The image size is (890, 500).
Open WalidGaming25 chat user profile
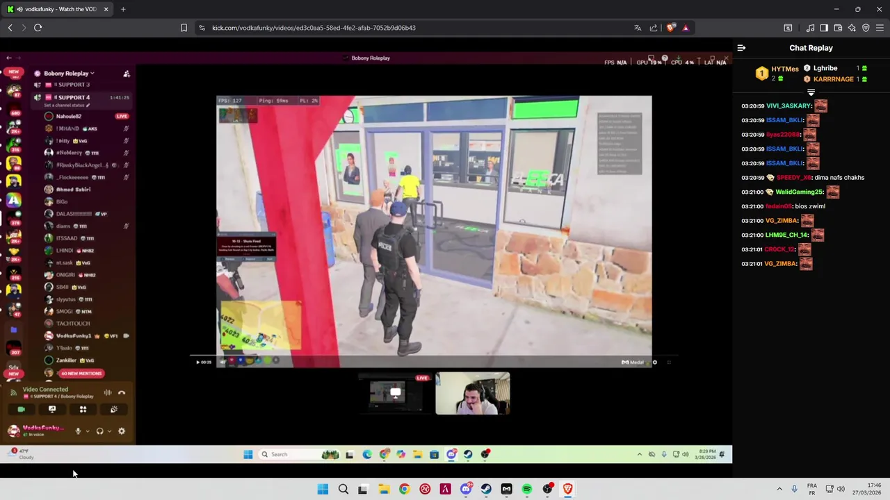tap(800, 192)
